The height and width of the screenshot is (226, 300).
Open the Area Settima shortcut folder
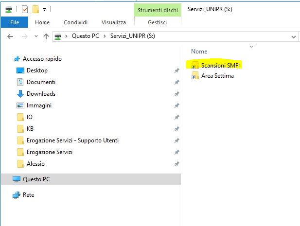(x=217, y=76)
